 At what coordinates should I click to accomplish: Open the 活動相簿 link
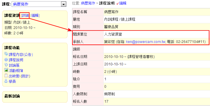pyautogui.click(x=16, y=70)
